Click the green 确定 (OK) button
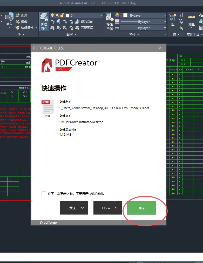The height and width of the screenshot is (263, 203). (x=141, y=208)
